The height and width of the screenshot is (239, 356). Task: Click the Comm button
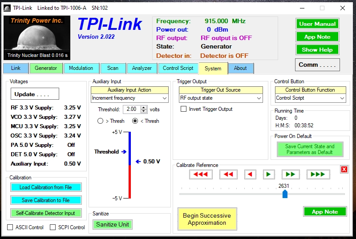[317, 65]
